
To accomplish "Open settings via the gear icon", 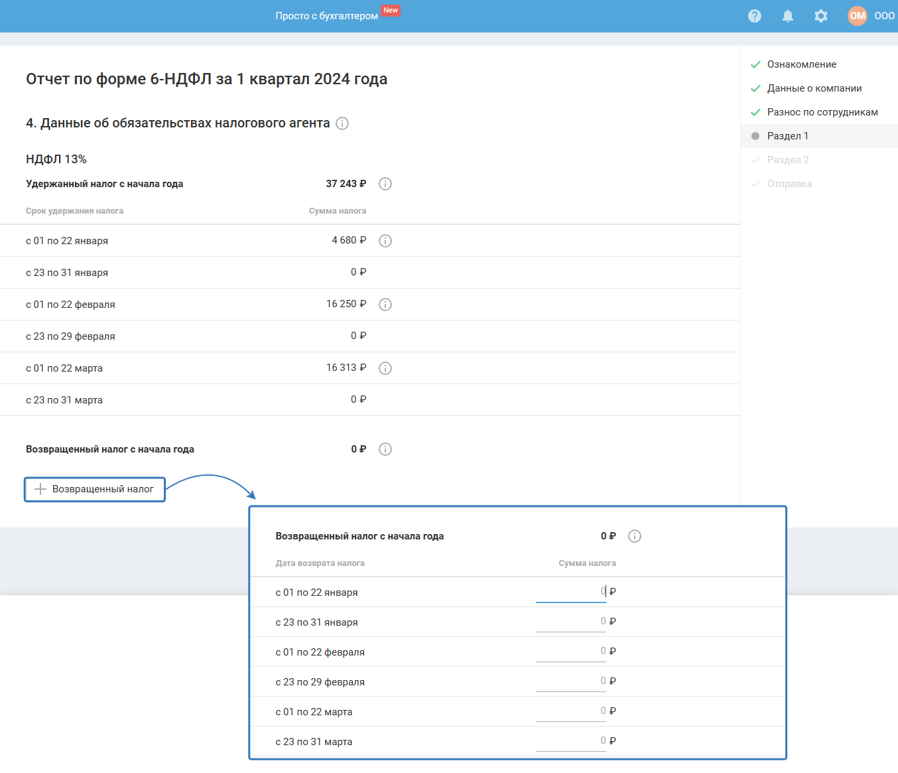I will tap(821, 16).
